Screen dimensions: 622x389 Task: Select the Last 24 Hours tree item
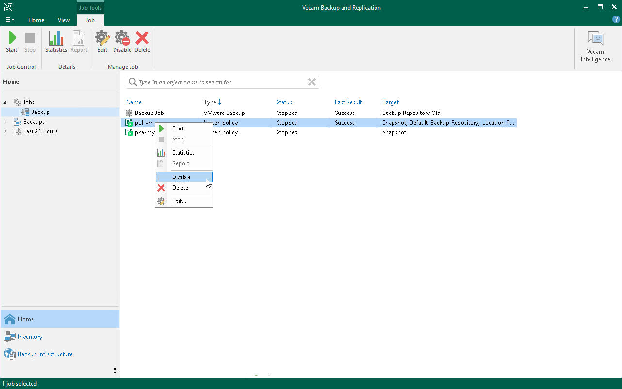[x=40, y=131]
